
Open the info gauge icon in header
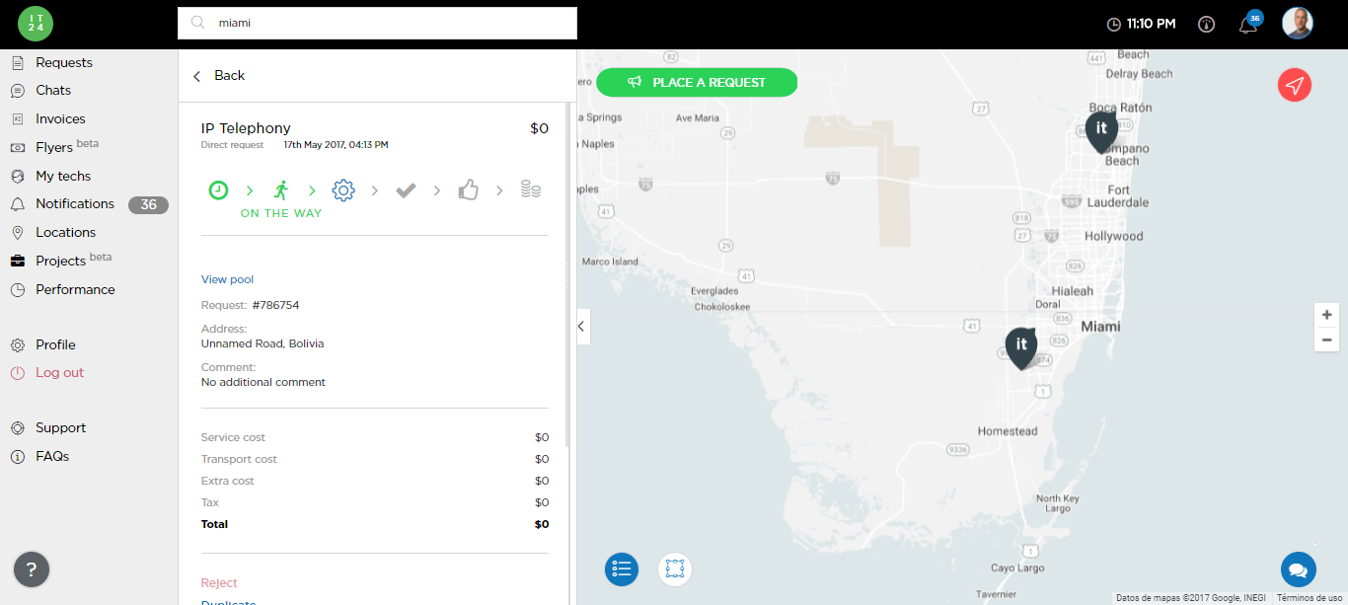[x=1206, y=24]
